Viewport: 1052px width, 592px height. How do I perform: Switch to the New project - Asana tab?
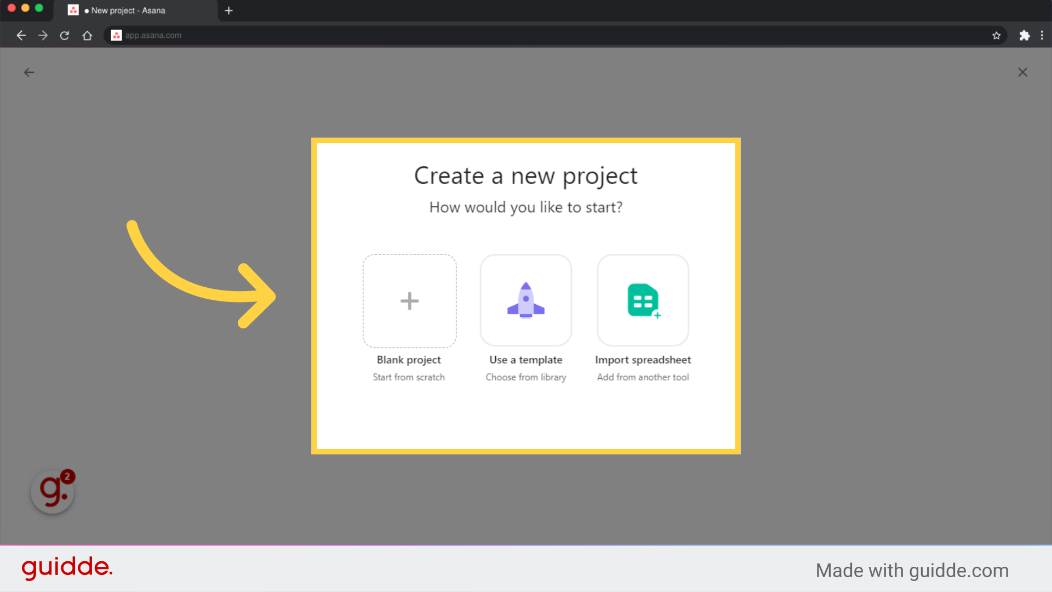[135, 10]
